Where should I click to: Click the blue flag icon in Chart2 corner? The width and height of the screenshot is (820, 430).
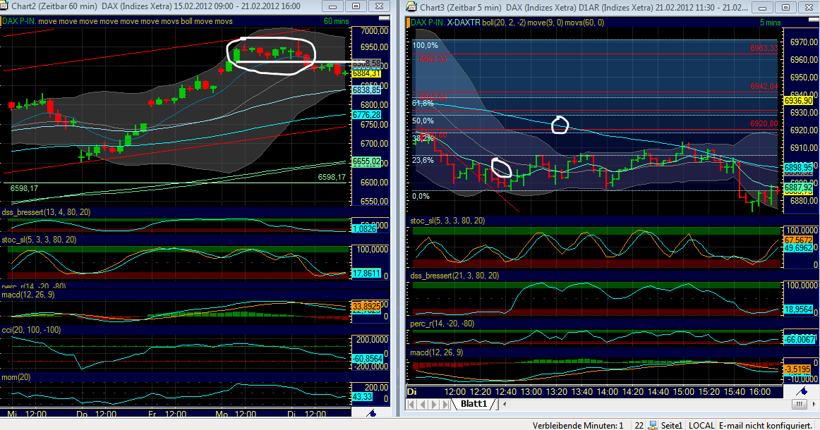(372, 414)
